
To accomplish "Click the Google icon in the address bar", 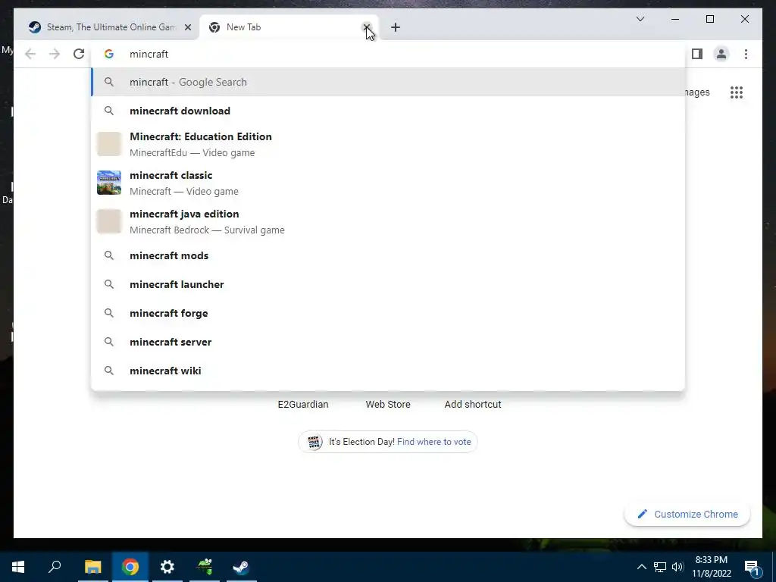I will click(109, 54).
